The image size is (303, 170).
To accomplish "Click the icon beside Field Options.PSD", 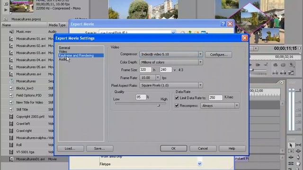I will [x=11, y=95].
